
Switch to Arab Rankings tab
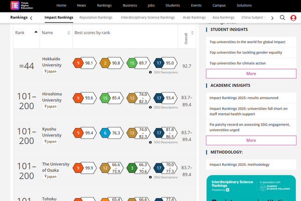(194, 18)
